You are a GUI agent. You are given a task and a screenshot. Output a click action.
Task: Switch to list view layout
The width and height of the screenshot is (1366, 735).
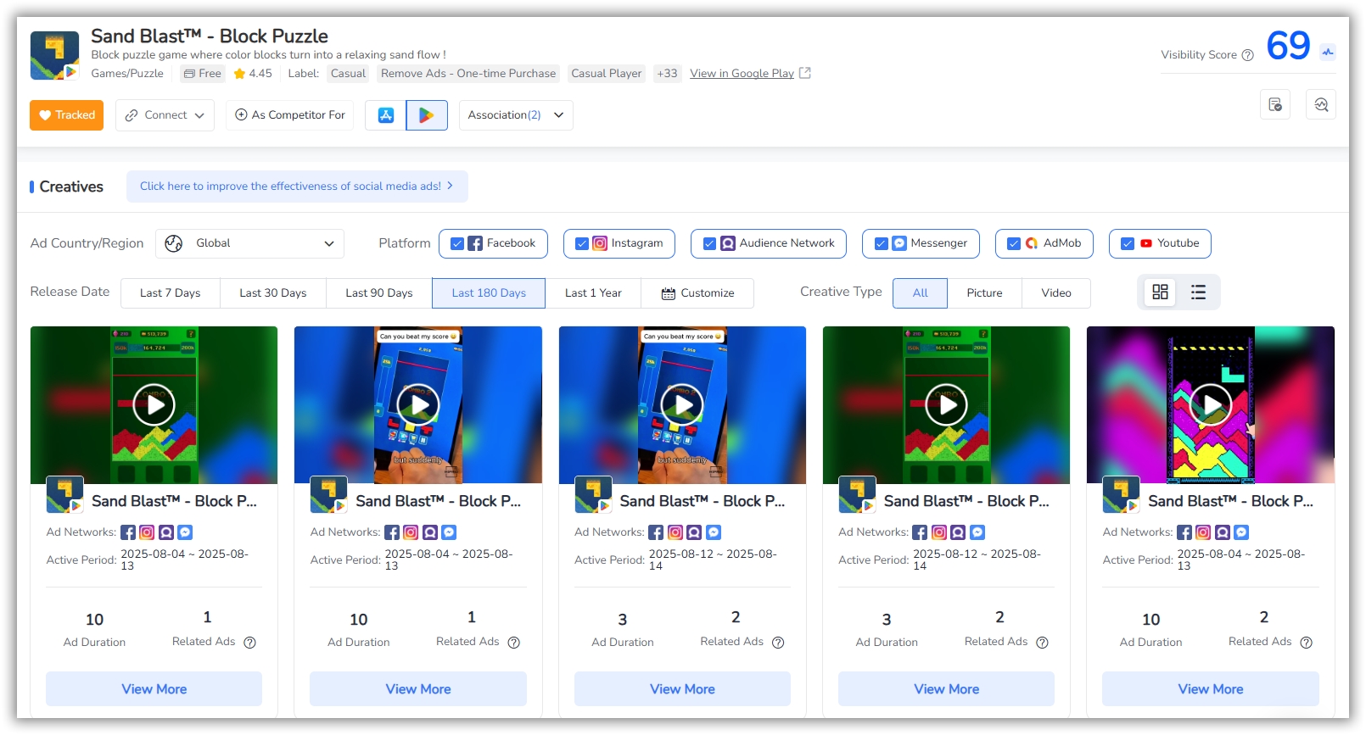click(1198, 292)
